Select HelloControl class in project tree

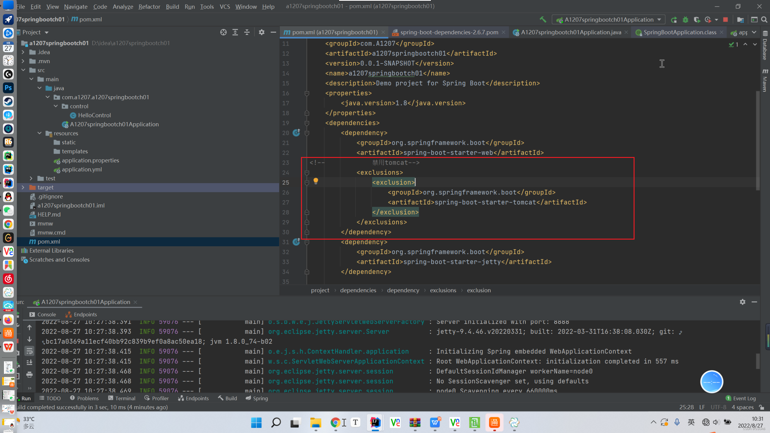click(94, 115)
